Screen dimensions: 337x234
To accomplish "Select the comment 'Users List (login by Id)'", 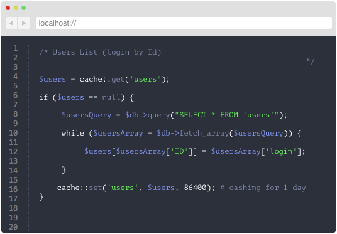I will (106, 52).
